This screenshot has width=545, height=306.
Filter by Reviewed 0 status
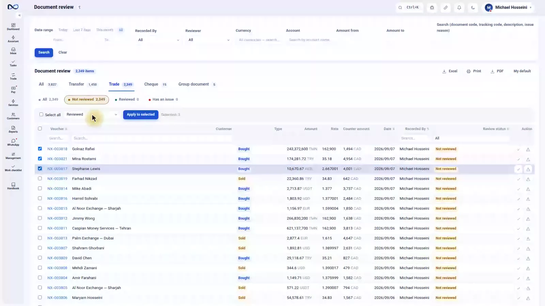127,100
